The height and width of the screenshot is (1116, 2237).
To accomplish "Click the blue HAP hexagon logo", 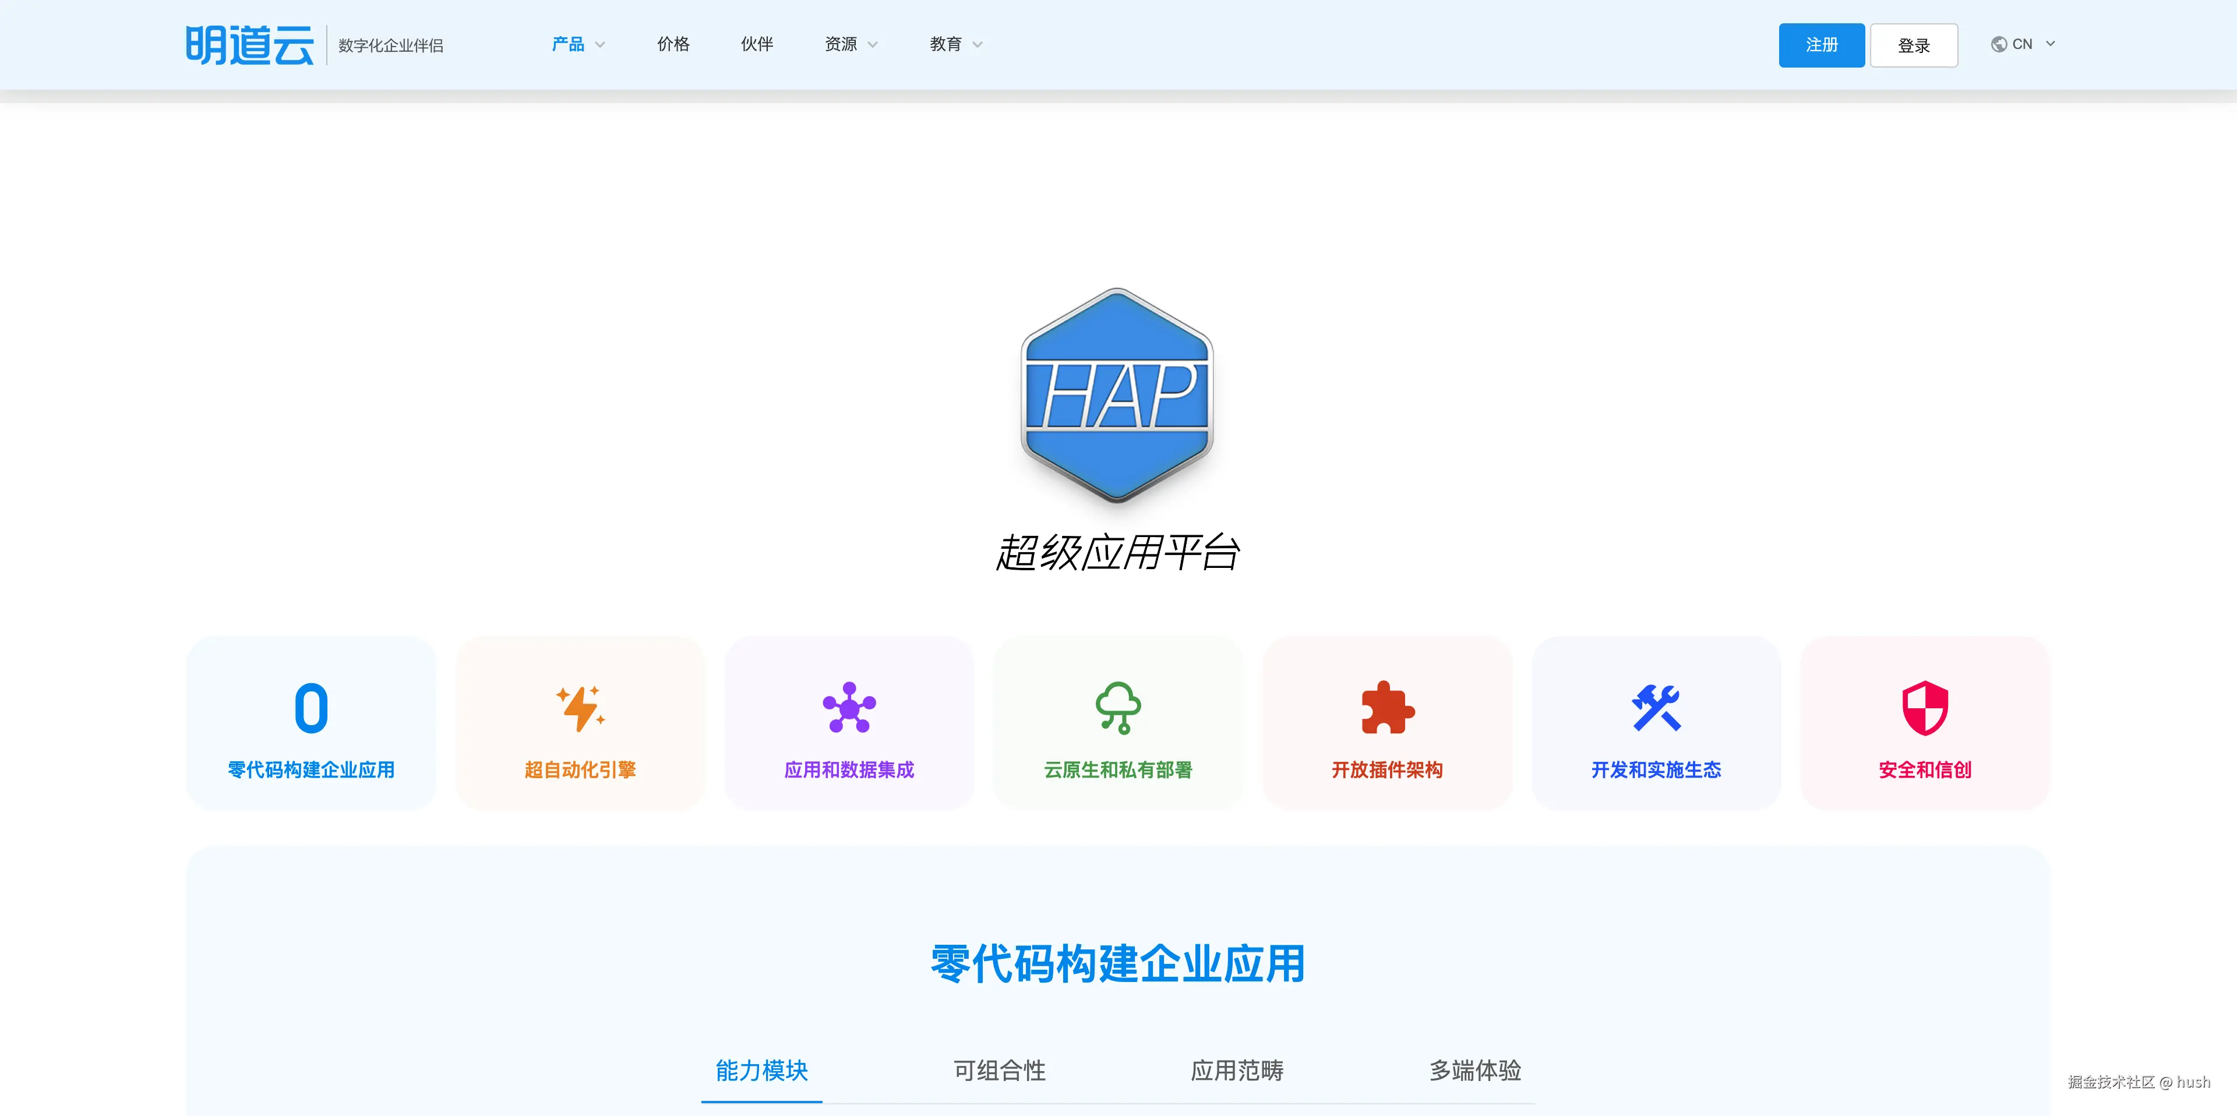I will click(x=1118, y=395).
